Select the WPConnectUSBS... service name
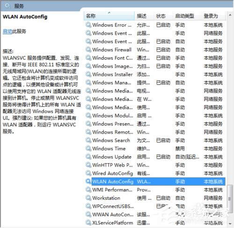The image size is (234, 228). (113, 206)
